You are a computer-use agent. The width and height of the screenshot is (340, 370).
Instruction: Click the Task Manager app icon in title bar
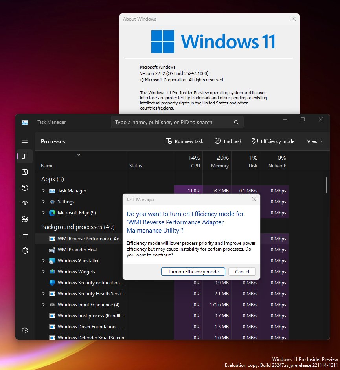(x=25, y=122)
